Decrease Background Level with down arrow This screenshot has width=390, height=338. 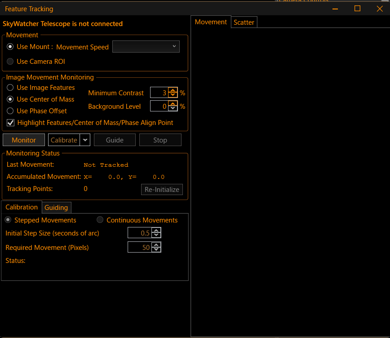pos(173,109)
